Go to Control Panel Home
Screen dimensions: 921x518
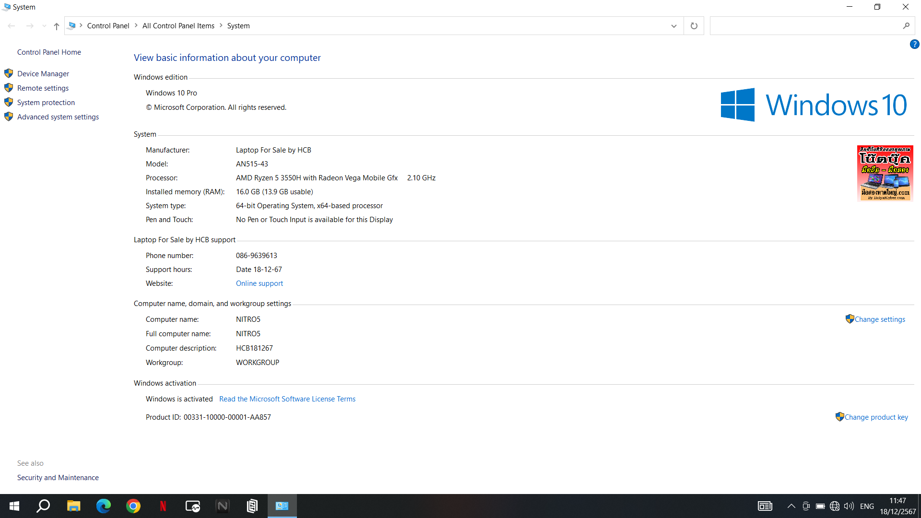(x=49, y=52)
